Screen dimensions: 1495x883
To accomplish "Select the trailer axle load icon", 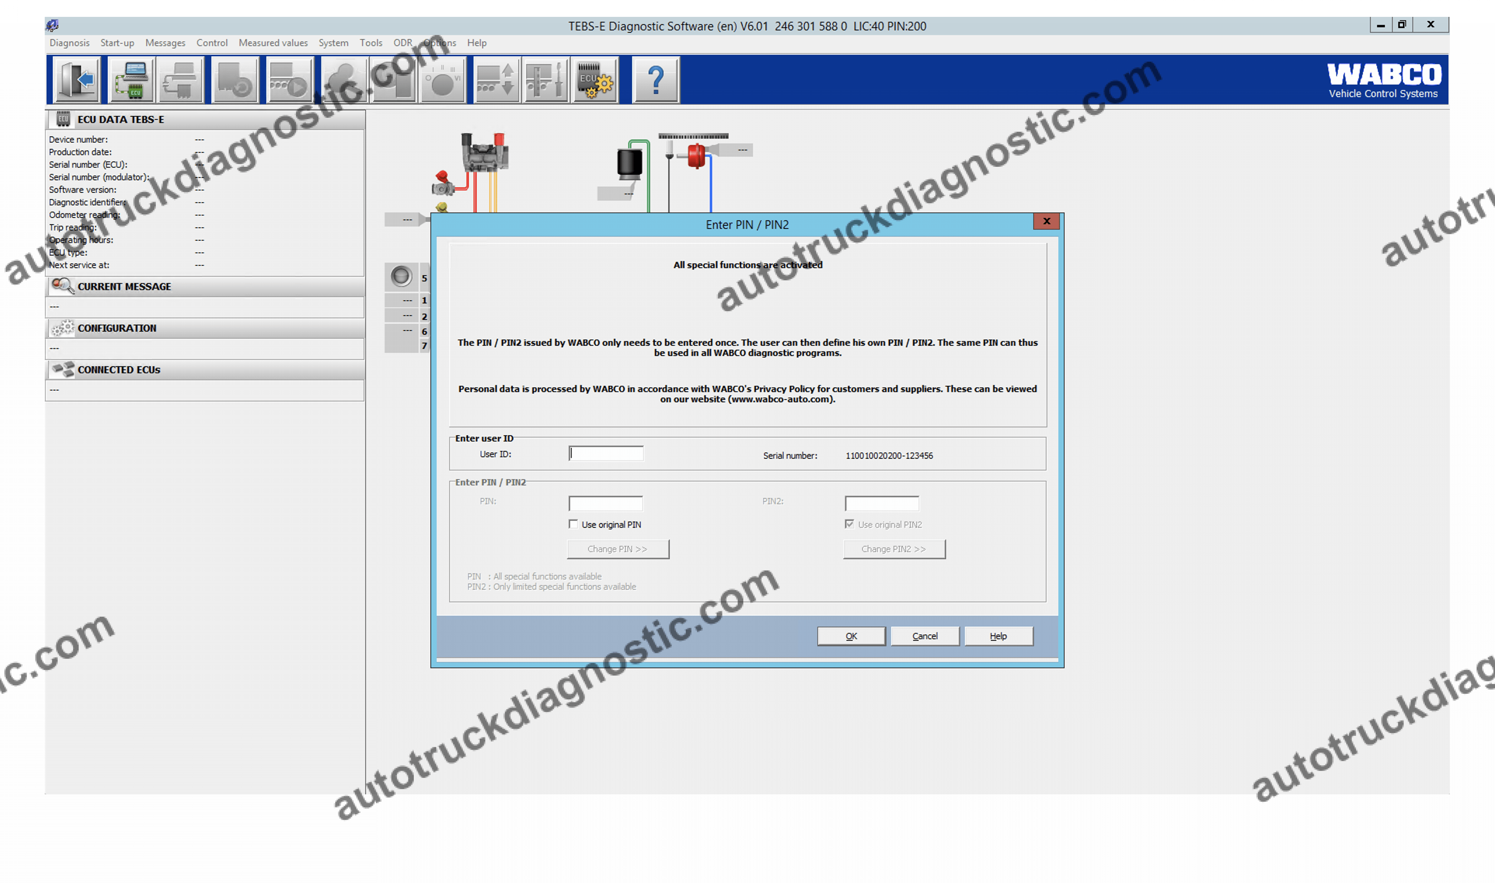I will pyautogui.click(x=496, y=79).
